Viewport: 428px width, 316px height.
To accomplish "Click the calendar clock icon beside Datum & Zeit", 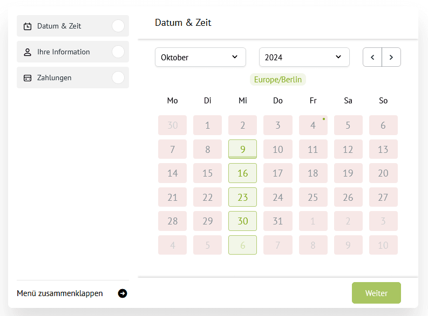I will [28, 26].
